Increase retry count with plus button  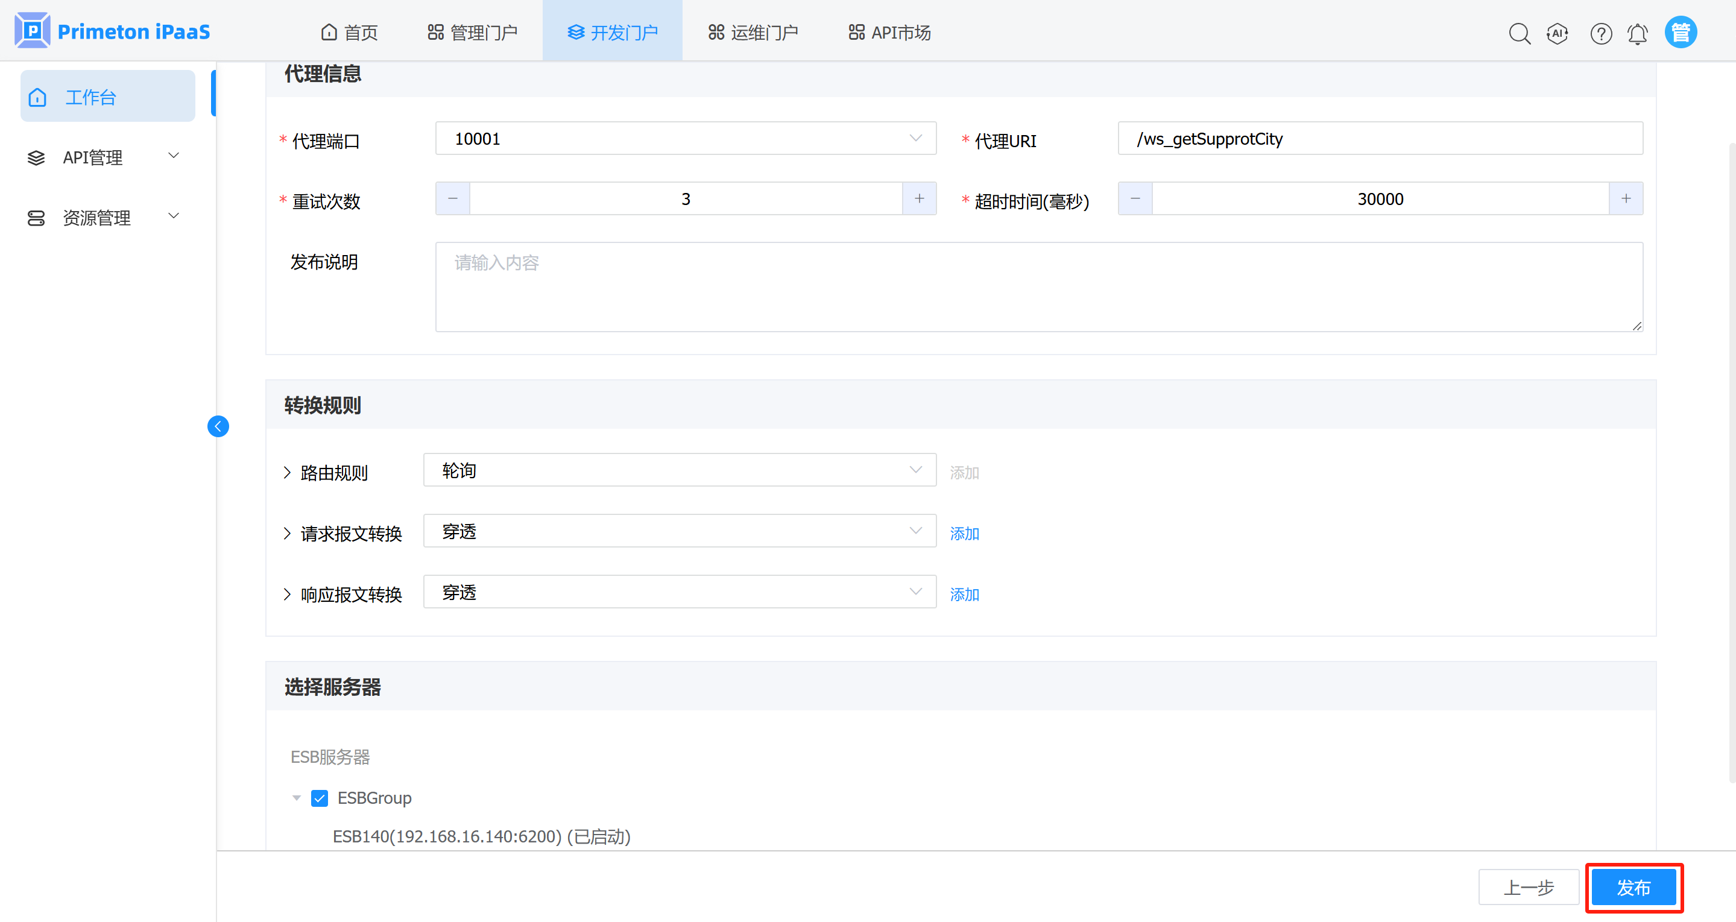919,198
